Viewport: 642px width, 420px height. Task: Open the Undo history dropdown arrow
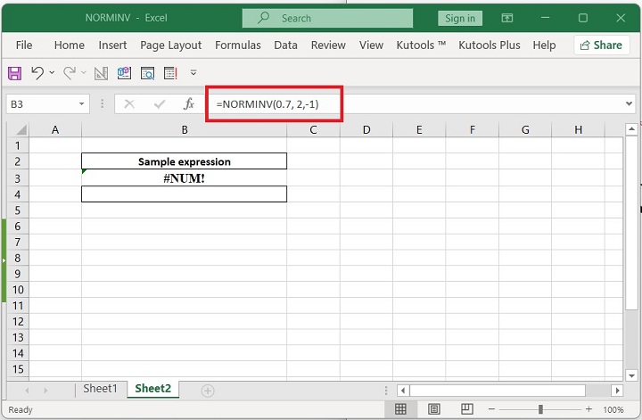pos(52,73)
